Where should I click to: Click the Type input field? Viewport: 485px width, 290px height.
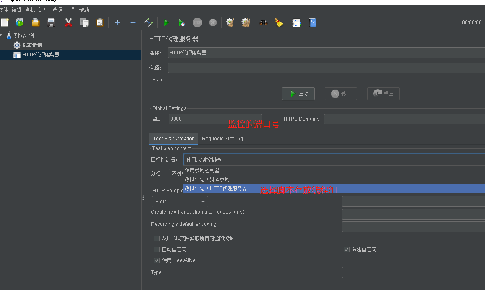coord(413,272)
